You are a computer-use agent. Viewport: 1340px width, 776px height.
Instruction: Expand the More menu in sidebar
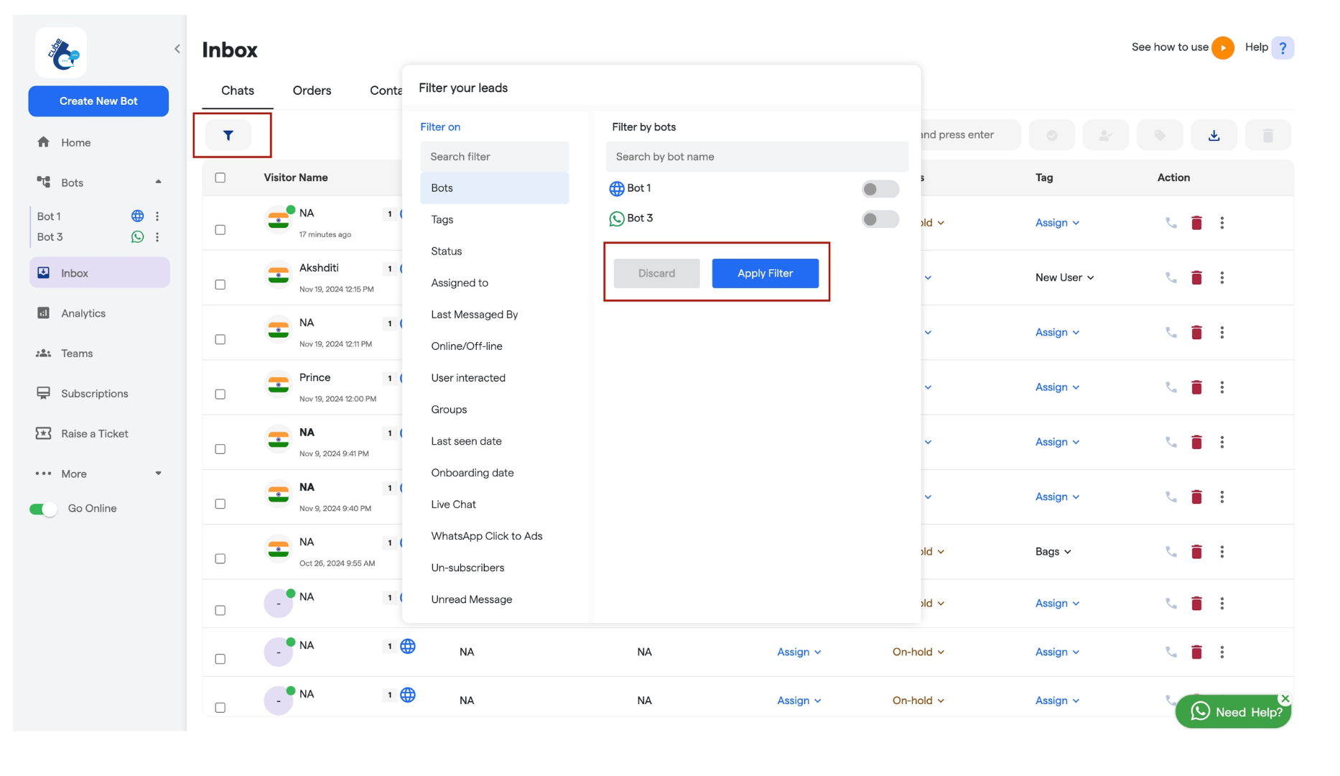coord(158,474)
